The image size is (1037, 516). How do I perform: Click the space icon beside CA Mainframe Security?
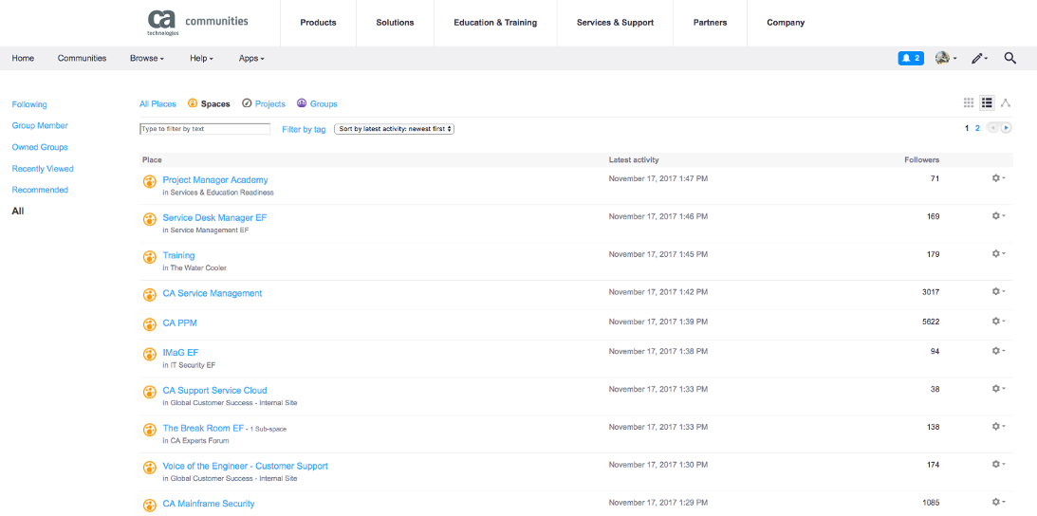pyautogui.click(x=150, y=505)
